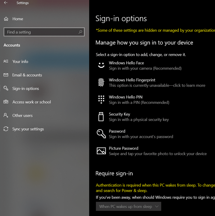Click the Access work or school briefcase icon

tap(6, 102)
